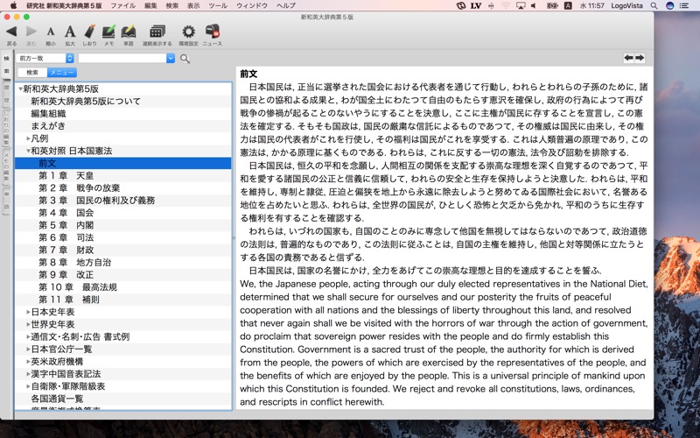Select the しおりの編集 vertical tab
The height and width of the screenshot is (438, 700).
coord(7,127)
